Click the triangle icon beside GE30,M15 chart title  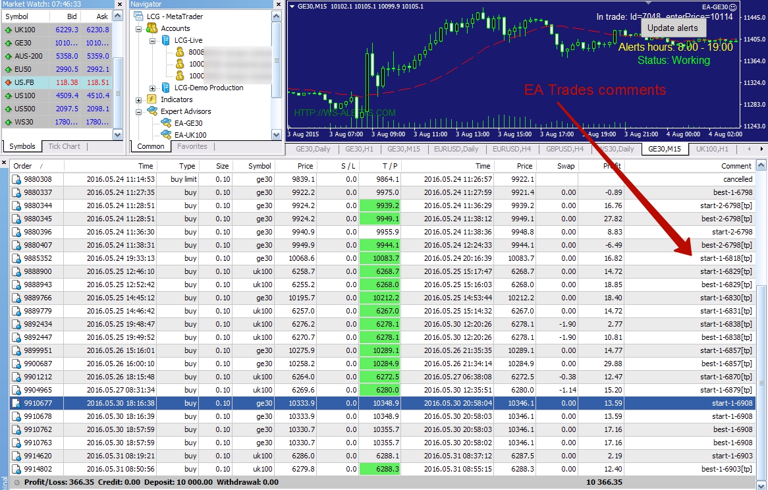292,7
